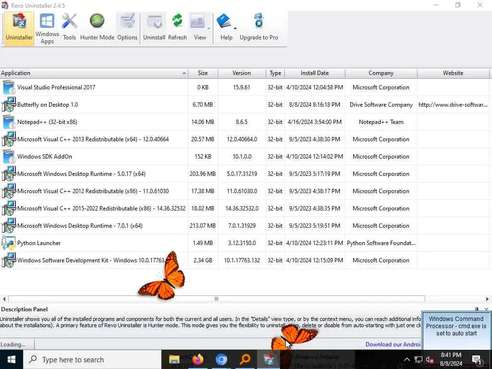Show hidden system tray icons

(406, 359)
